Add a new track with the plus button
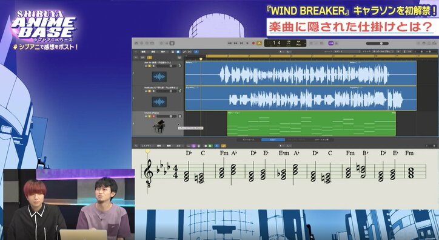Viewport: 439px width, 240px height. [x=136, y=57]
